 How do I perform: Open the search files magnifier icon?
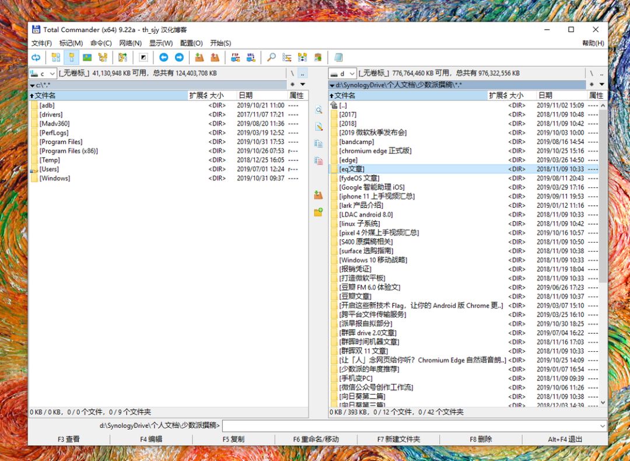tap(272, 57)
